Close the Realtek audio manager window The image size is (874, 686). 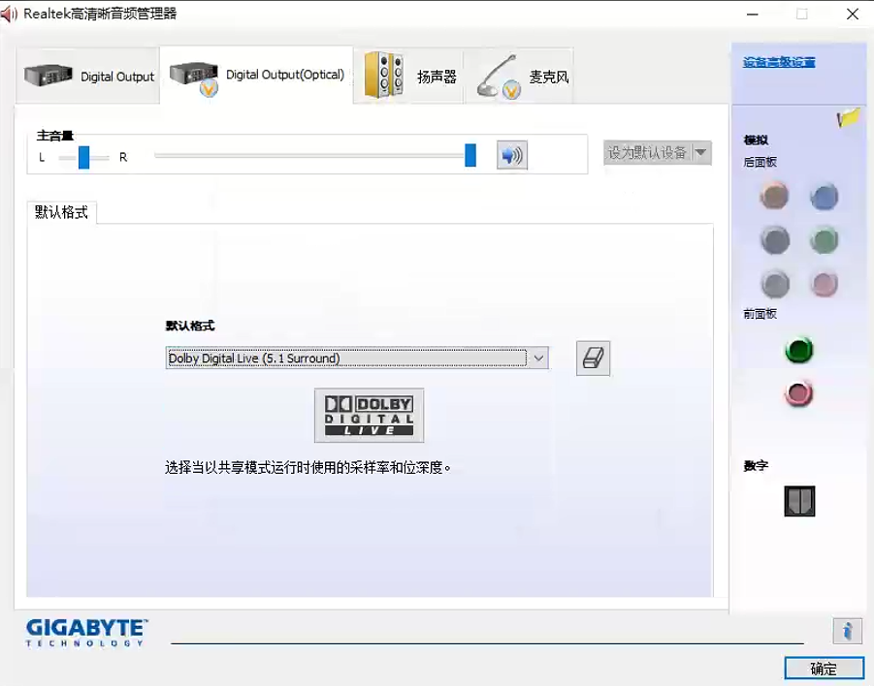click(853, 14)
